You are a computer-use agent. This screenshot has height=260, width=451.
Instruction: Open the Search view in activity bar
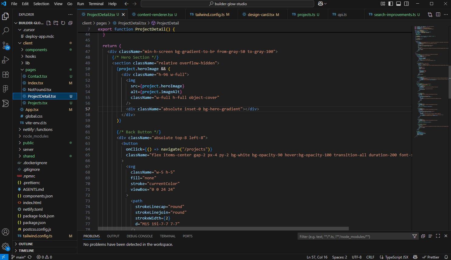5,31
